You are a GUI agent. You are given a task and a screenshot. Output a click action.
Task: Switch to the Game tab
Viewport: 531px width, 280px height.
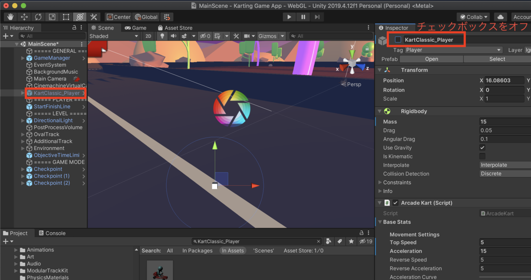[x=135, y=27]
